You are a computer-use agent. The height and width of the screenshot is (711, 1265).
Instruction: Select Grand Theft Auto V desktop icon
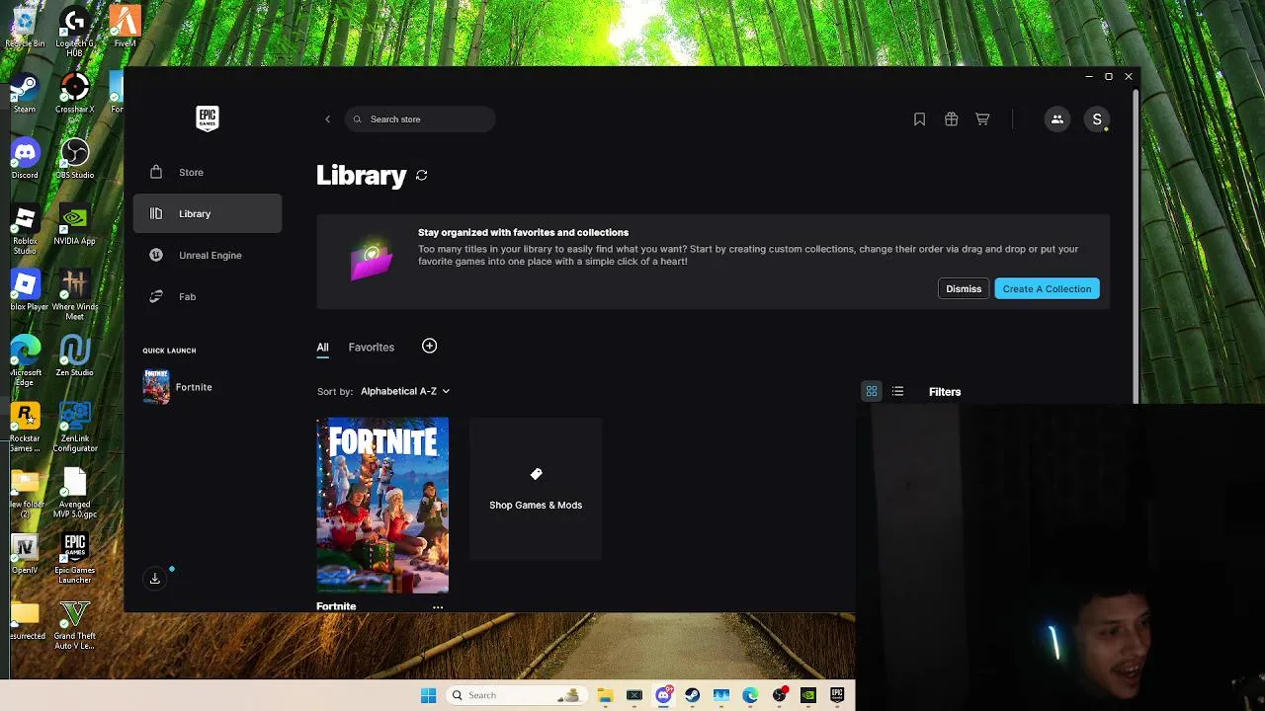[75, 626]
